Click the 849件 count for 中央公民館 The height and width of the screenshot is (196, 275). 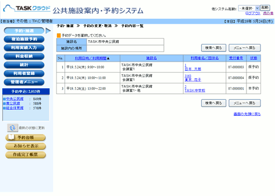37,99
